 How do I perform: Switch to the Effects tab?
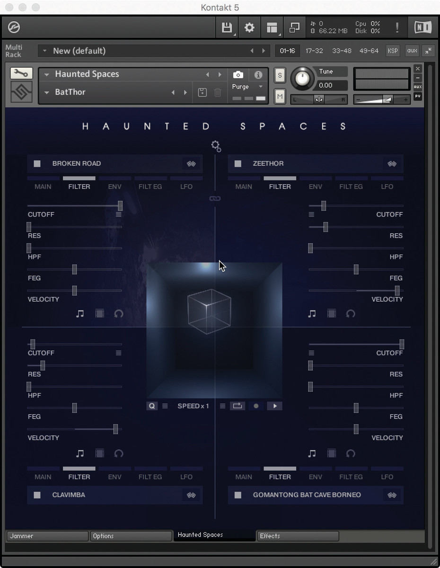[298, 536]
